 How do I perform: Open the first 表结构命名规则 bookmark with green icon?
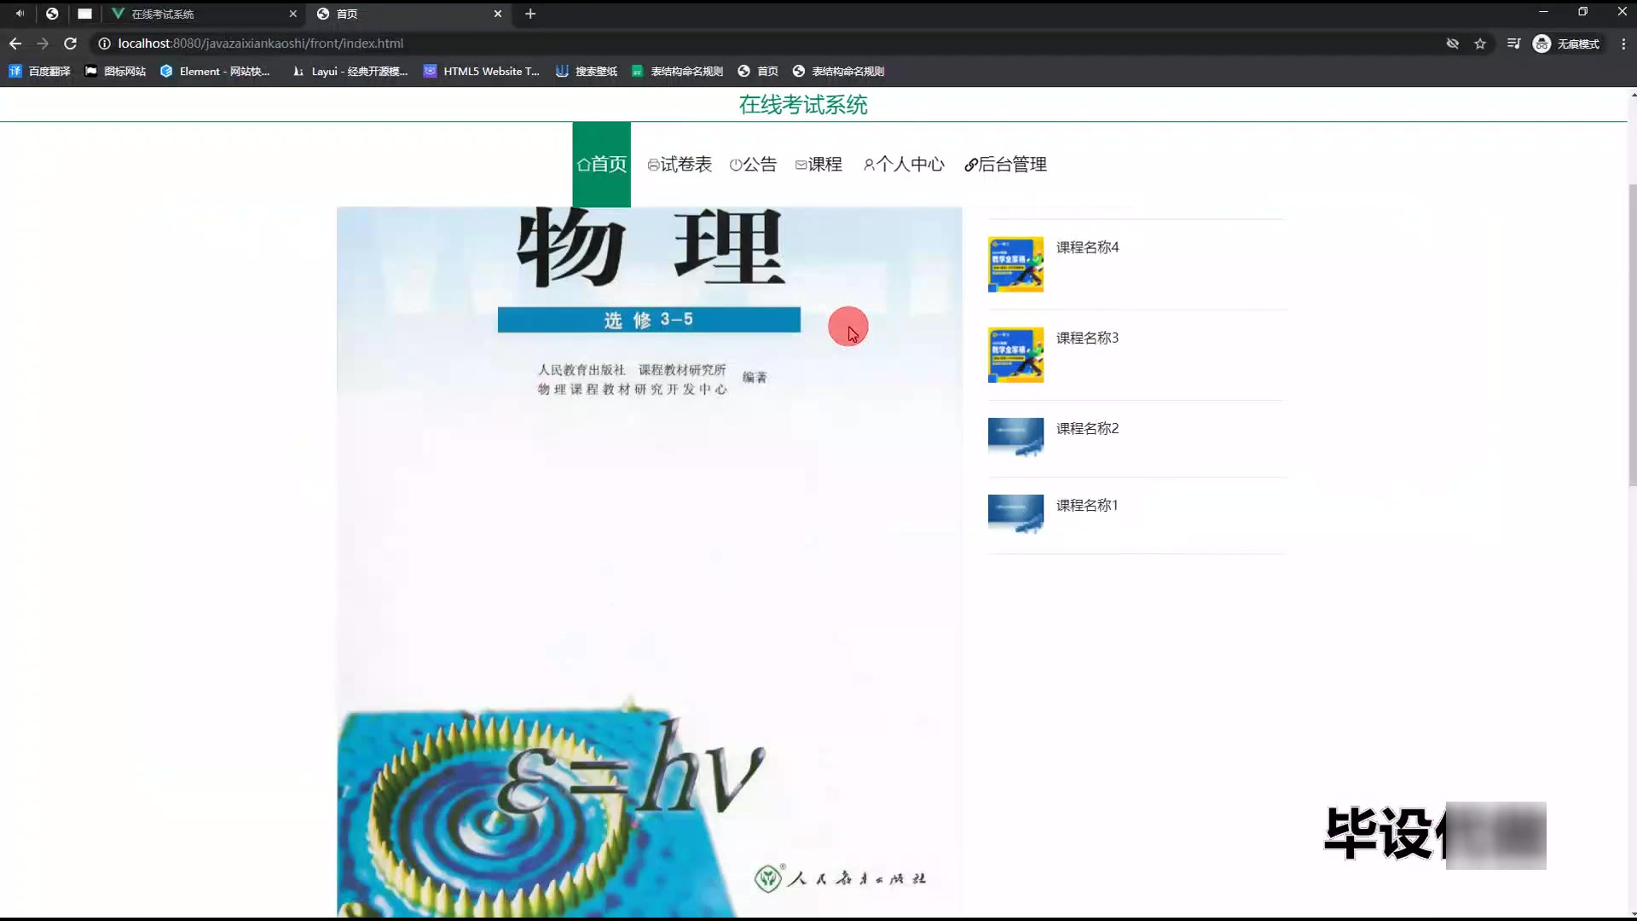[677, 72]
